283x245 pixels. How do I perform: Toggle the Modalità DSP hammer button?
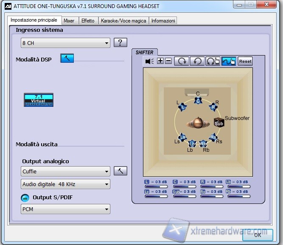67,59
